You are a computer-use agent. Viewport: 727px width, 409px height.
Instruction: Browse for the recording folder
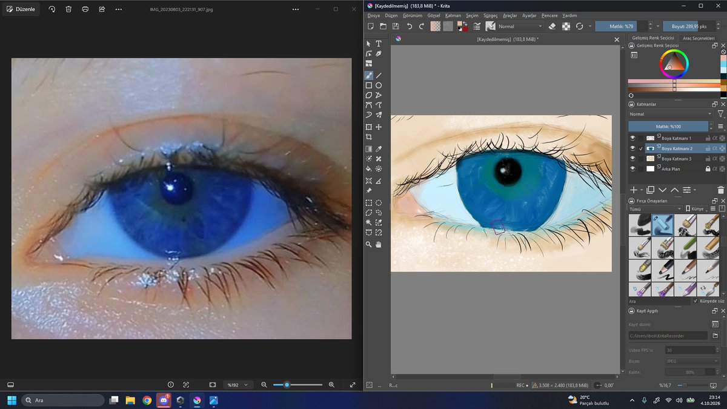(x=715, y=335)
